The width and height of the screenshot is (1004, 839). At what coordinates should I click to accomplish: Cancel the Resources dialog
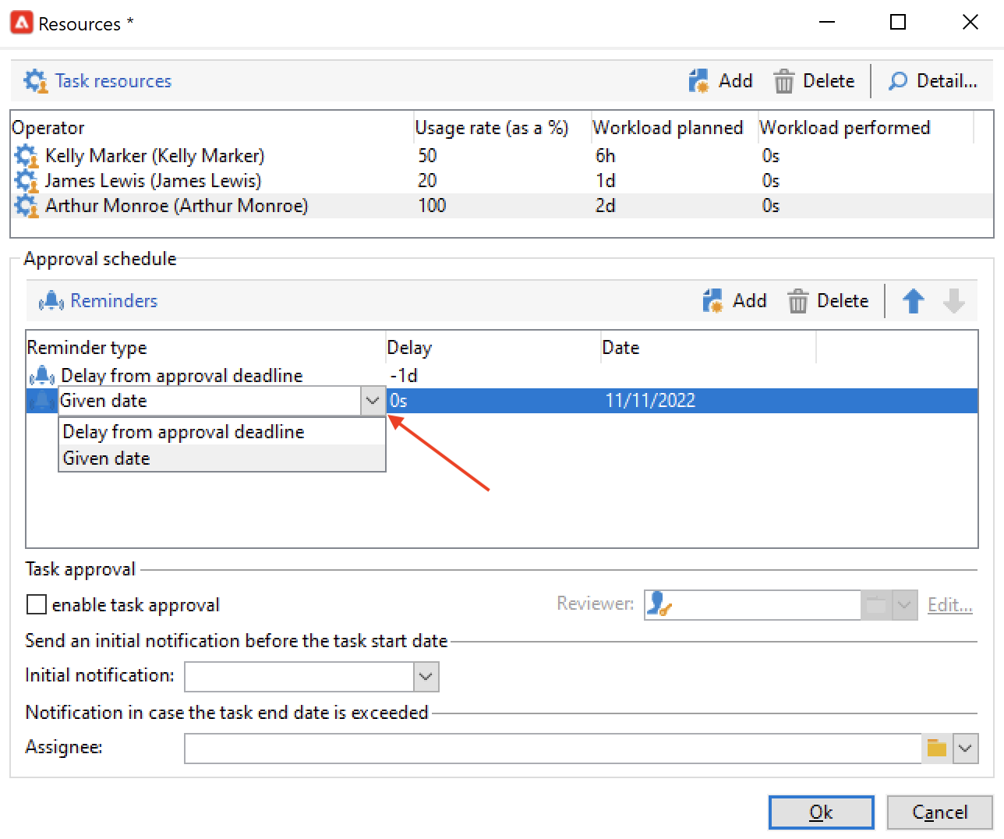[x=939, y=812]
